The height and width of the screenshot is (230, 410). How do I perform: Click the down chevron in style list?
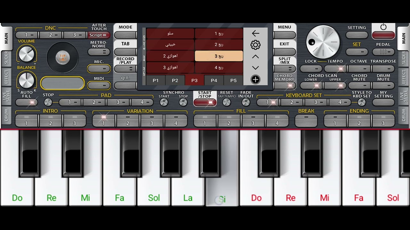coord(255,68)
